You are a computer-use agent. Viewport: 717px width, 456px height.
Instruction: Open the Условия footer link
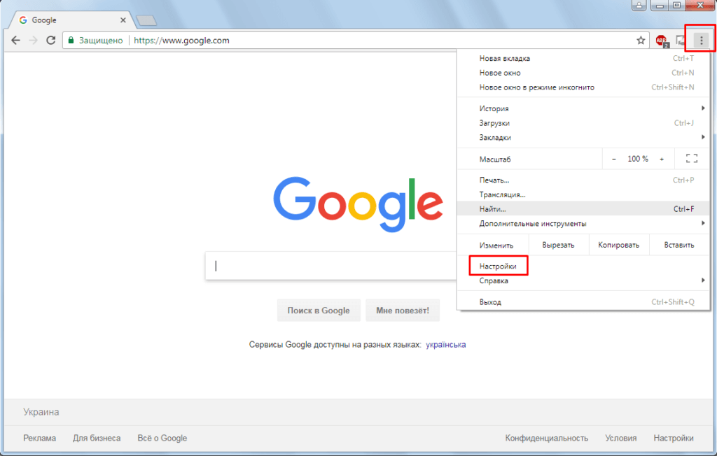click(620, 438)
